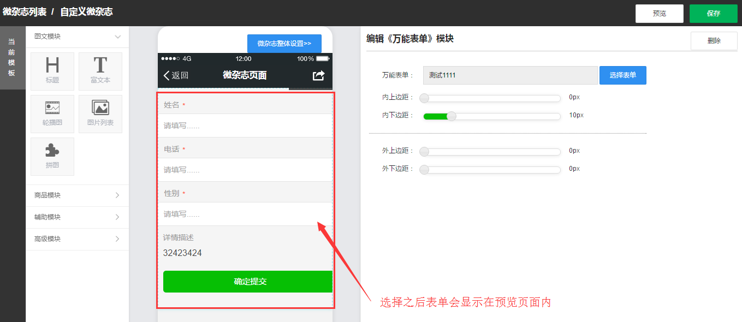Choose the 拼图 puzzle module icon

pyautogui.click(x=52, y=156)
